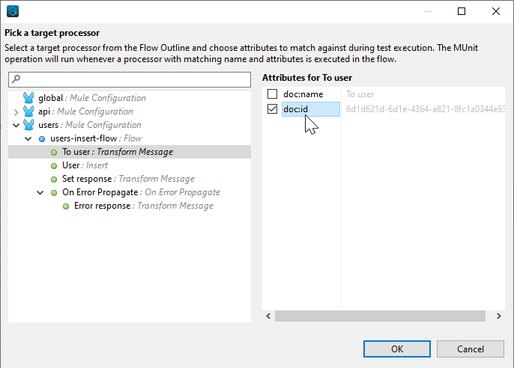
Task: Maximize the Pick a target processor dialog
Action: click(x=462, y=11)
